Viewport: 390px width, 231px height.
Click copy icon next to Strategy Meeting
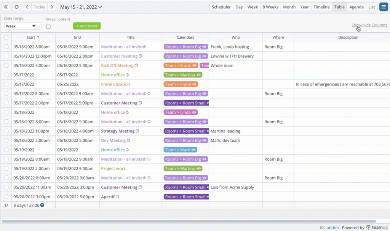tap(137, 131)
